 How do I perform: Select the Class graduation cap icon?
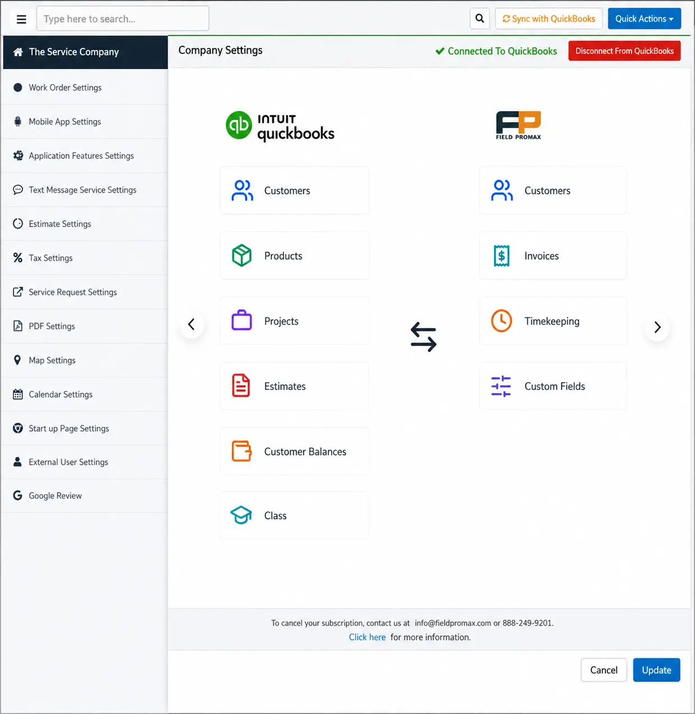pyautogui.click(x=241, y=515)
